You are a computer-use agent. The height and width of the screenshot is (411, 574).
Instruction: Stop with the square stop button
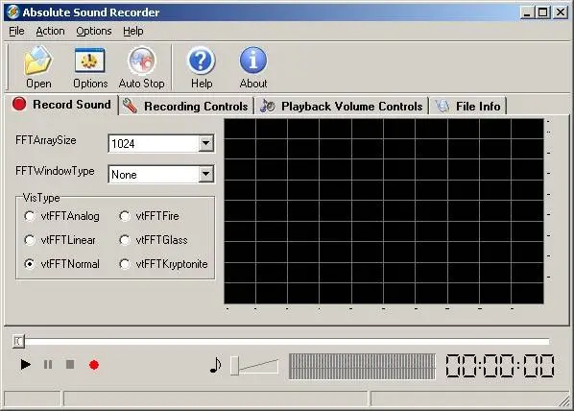coord(70,365)
